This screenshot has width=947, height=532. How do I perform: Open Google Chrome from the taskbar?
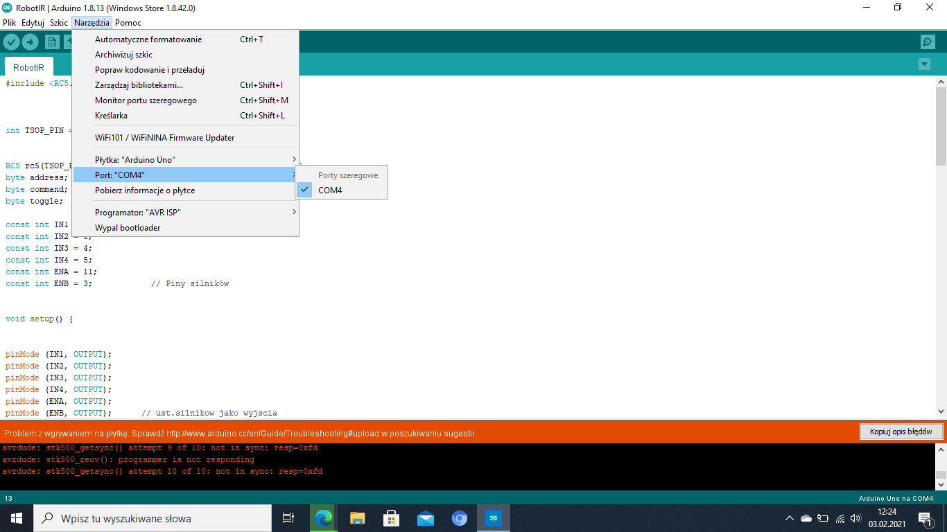coord(460,518)
